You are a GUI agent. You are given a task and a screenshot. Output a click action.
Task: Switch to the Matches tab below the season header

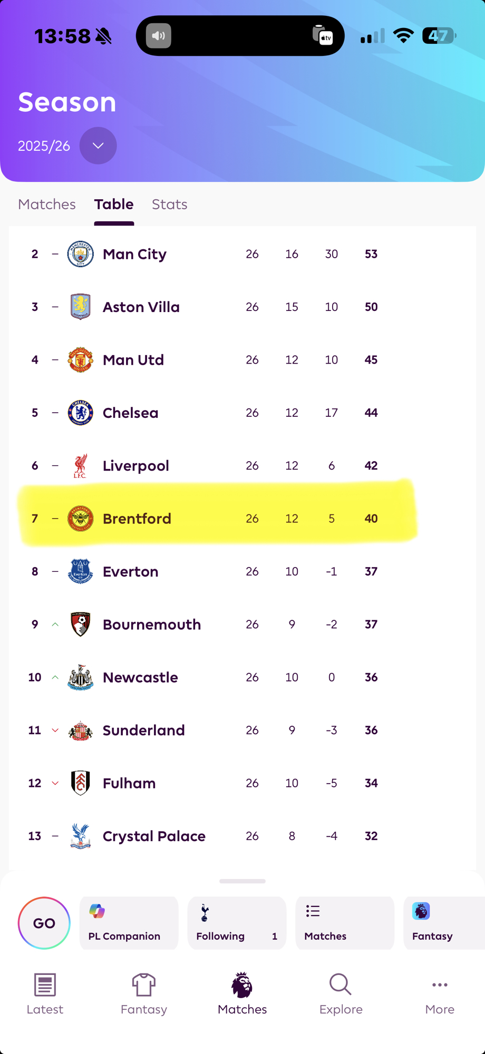(47, 204)
